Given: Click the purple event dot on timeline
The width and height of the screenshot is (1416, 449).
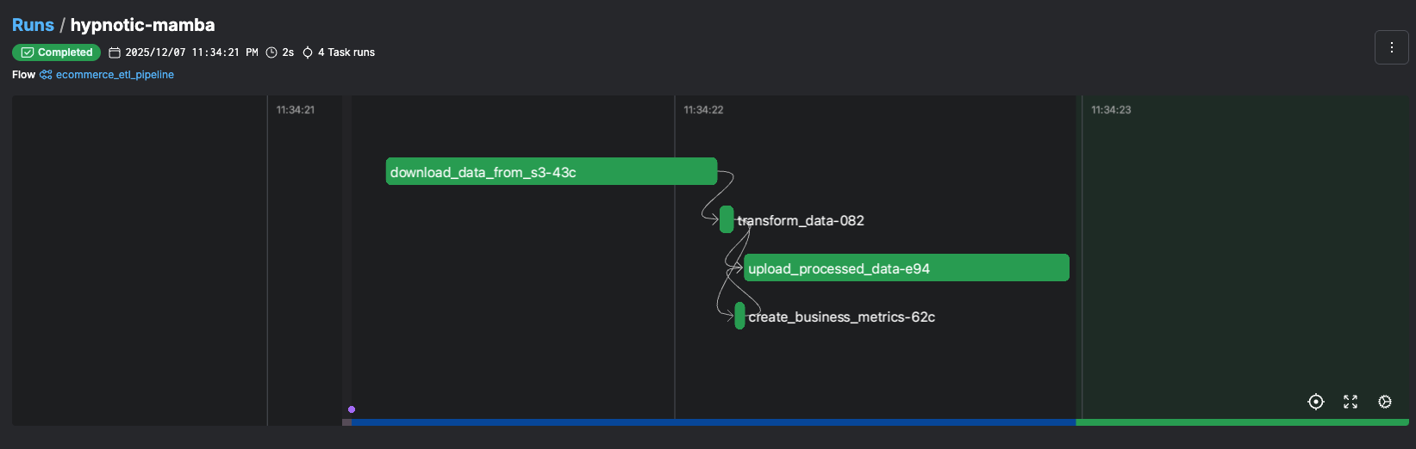Looking at the screenshot, I should point(352,409).
